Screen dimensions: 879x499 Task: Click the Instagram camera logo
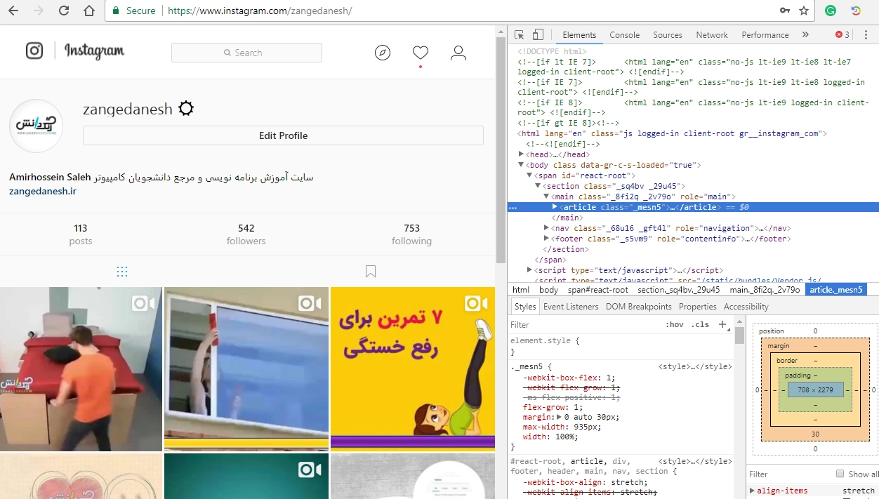(34, 51)
